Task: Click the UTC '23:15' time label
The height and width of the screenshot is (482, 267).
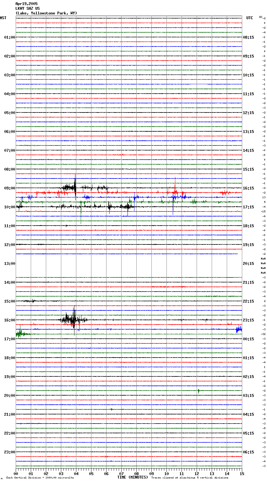Action: (x=248, y=320)
